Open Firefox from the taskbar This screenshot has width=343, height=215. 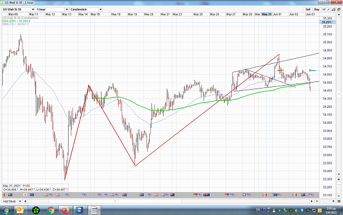[65, 211]
